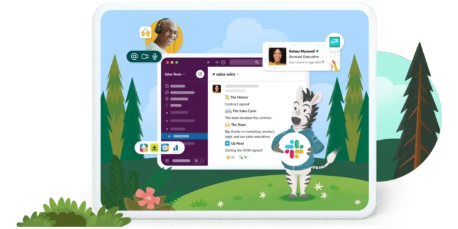
Task: Click the microphone icon in floating pill
Action: [x=154, y=56]
